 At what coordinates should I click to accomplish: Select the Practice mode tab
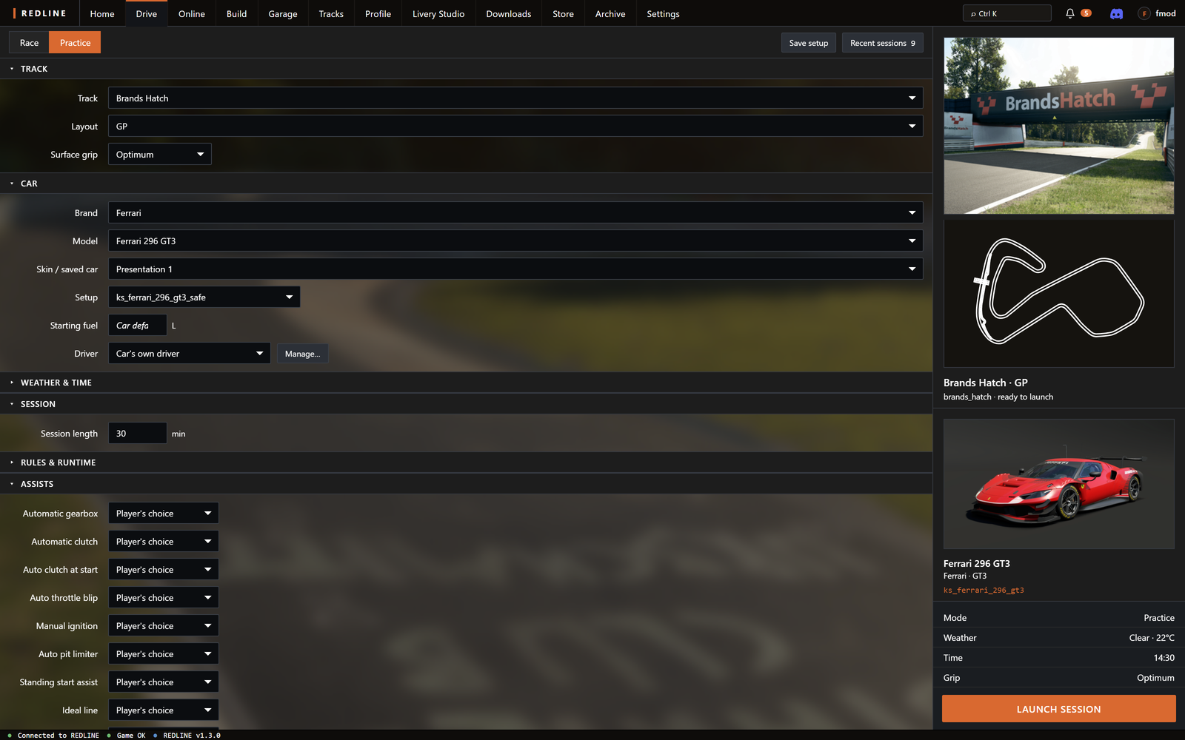click(75, 43)
